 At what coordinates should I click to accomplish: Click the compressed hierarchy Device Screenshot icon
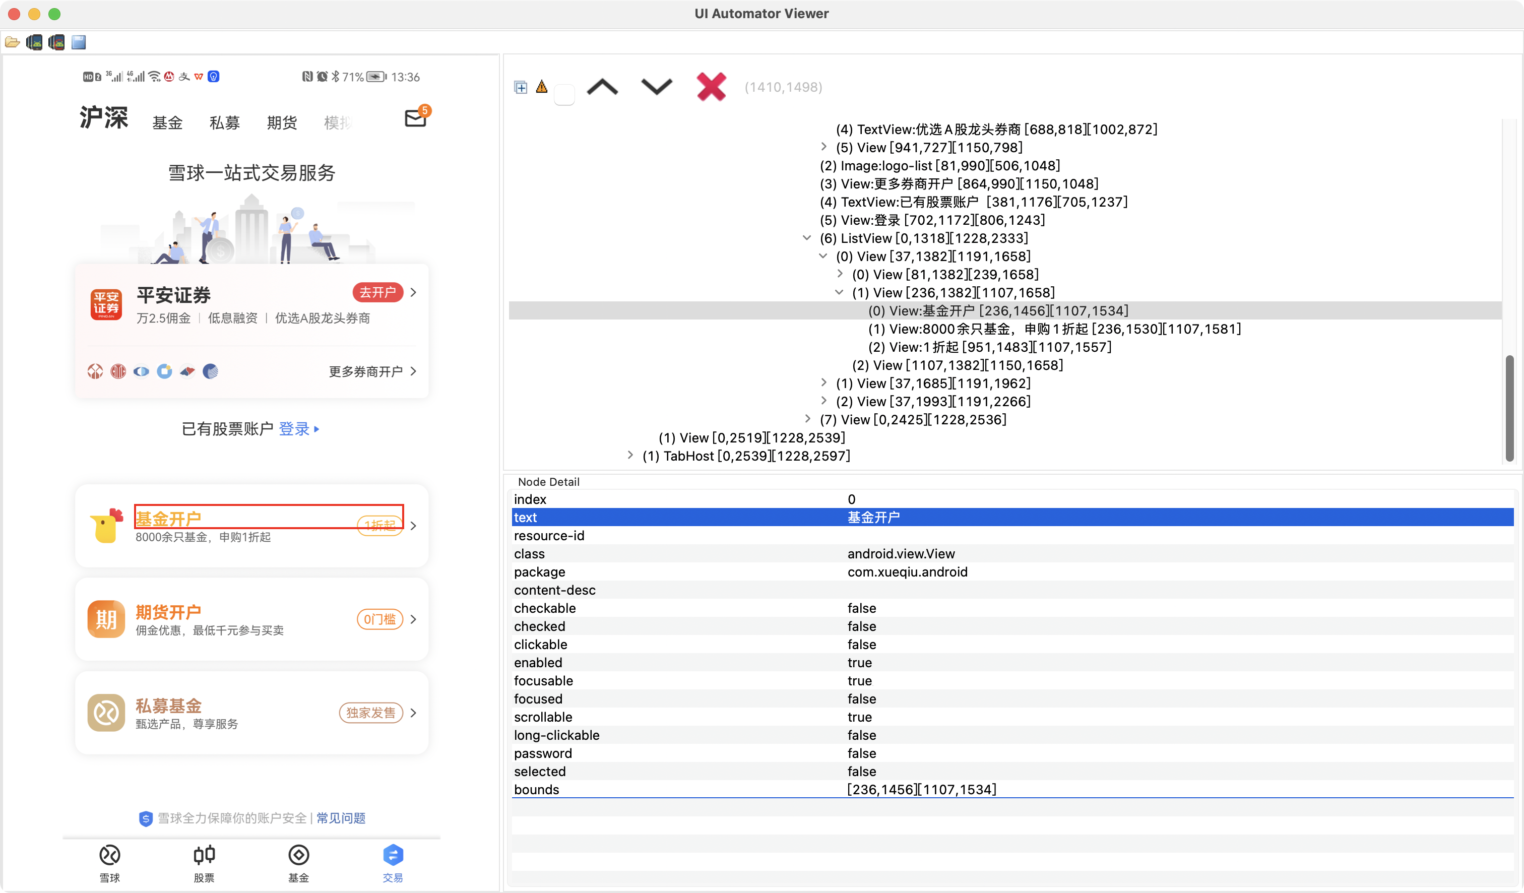tap(57, 42)
